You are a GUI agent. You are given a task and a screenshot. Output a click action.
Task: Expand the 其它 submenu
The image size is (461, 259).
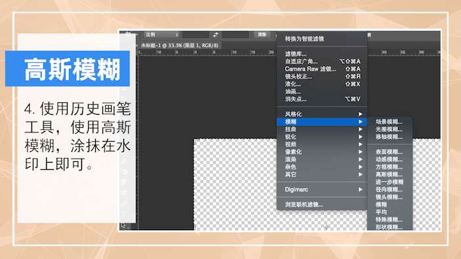322,174
